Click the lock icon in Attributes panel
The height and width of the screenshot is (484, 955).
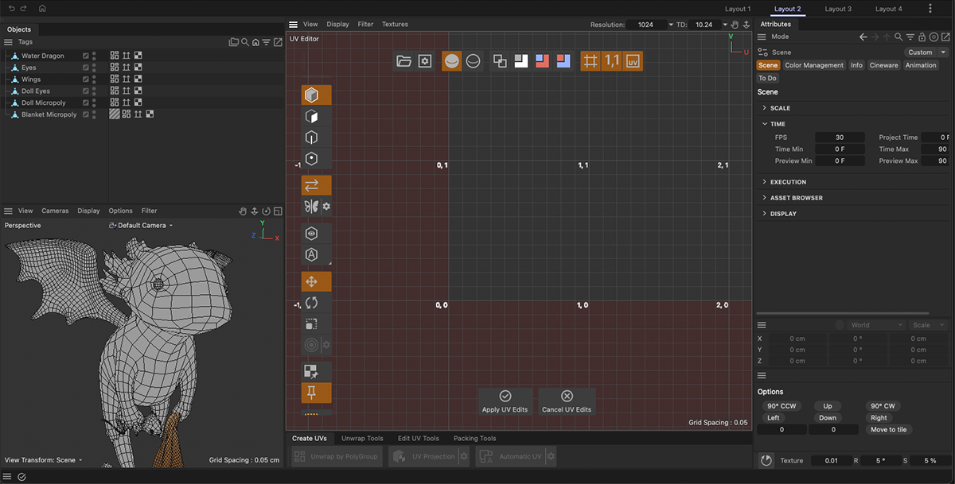pyautogui.click(x=922, y=37)
